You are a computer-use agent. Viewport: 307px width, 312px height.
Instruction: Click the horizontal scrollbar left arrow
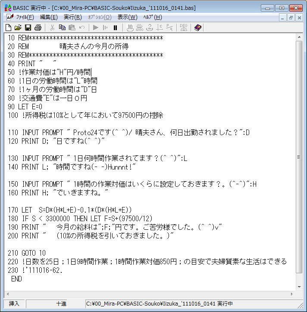(8, 294)
